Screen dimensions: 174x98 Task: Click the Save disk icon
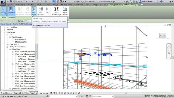[11, 1]
